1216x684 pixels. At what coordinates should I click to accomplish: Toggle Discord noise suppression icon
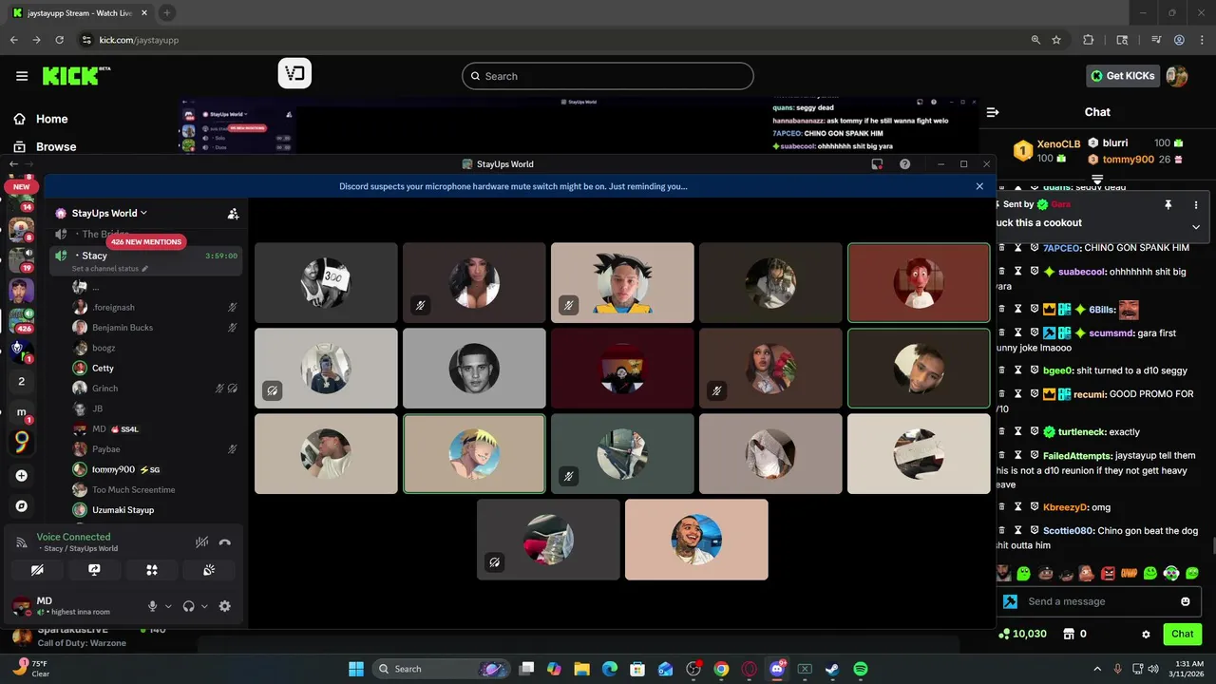[x=201, y=542]
